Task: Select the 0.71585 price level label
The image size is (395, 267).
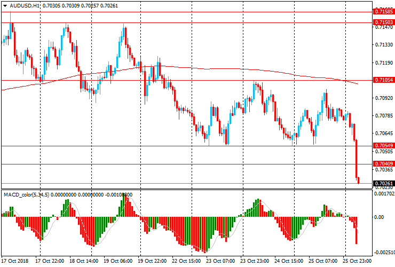Action: [384, 12]
